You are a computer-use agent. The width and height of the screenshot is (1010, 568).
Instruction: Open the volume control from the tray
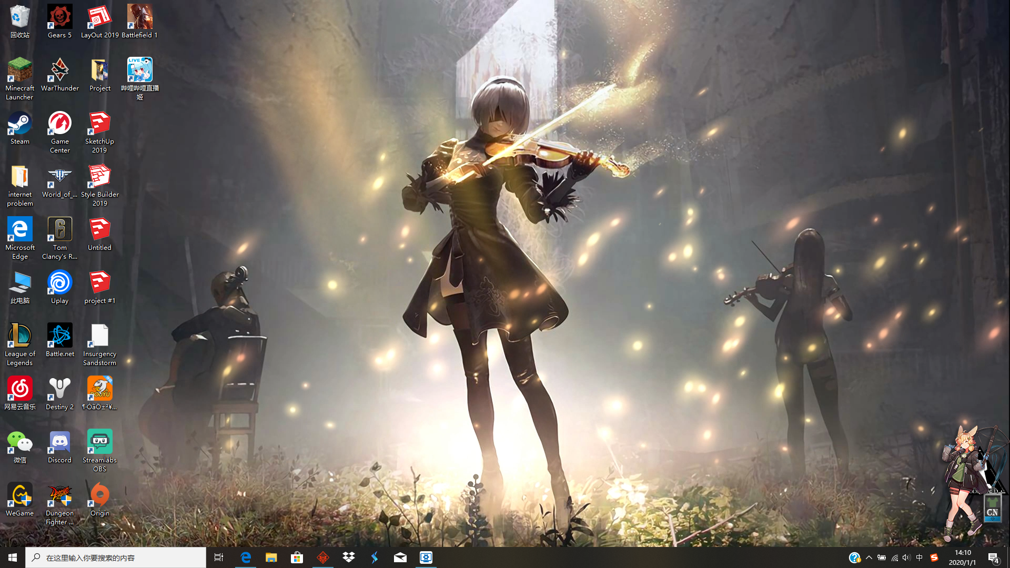click(906, 557)
